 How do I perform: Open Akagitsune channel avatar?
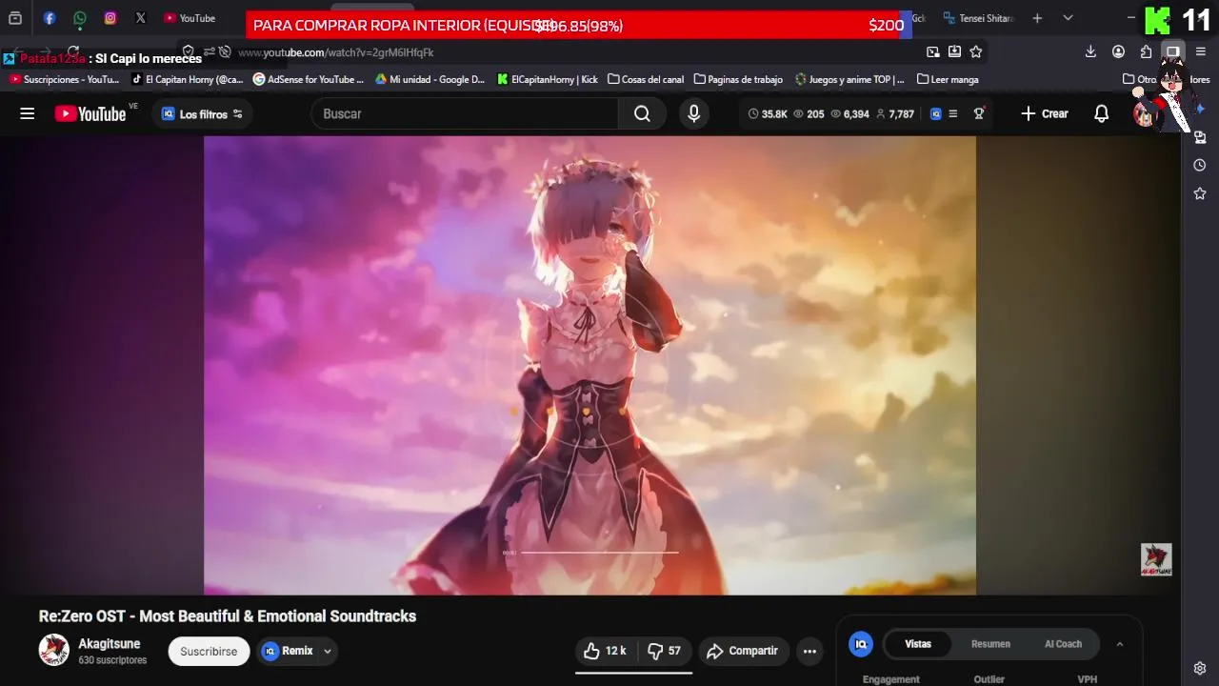click(53, 651)
